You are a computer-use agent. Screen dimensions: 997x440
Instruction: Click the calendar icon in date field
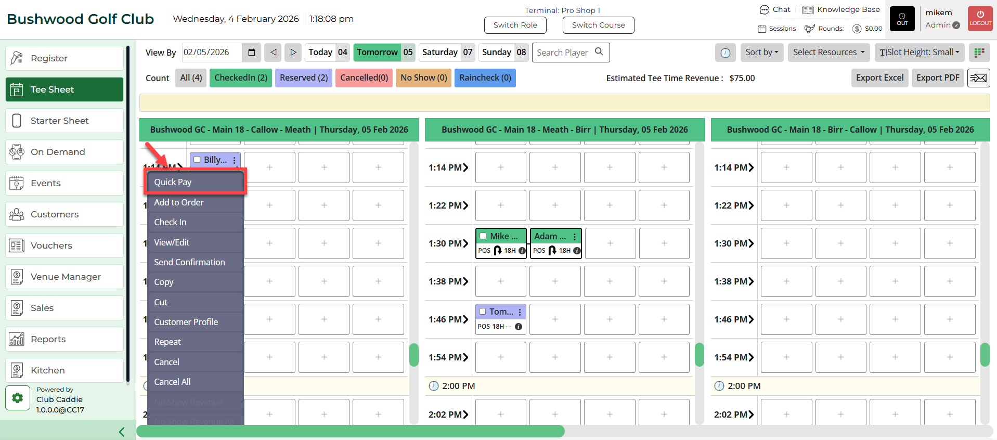coord(252,53)
